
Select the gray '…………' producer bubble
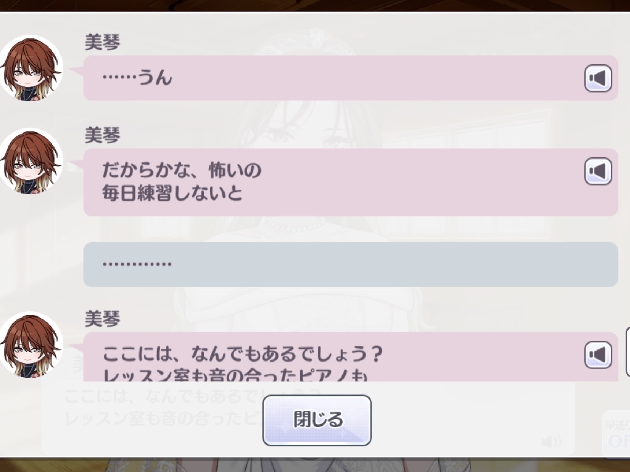point(351,264)
